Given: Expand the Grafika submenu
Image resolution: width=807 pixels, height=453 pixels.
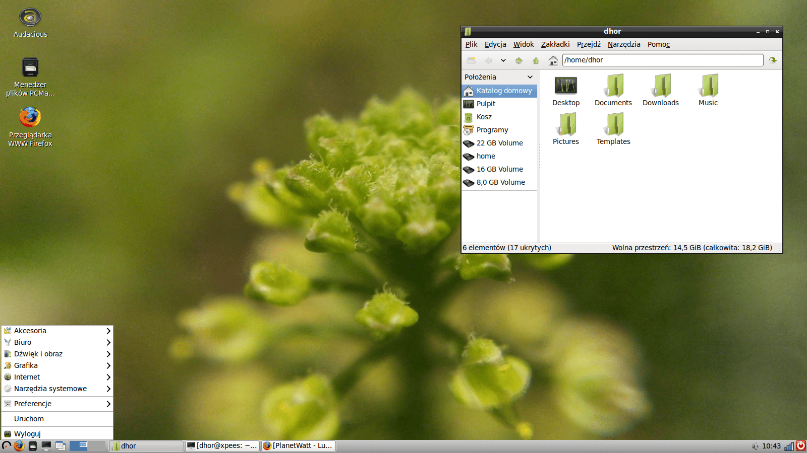Looking at the screenshot, I should pos(57,365).
